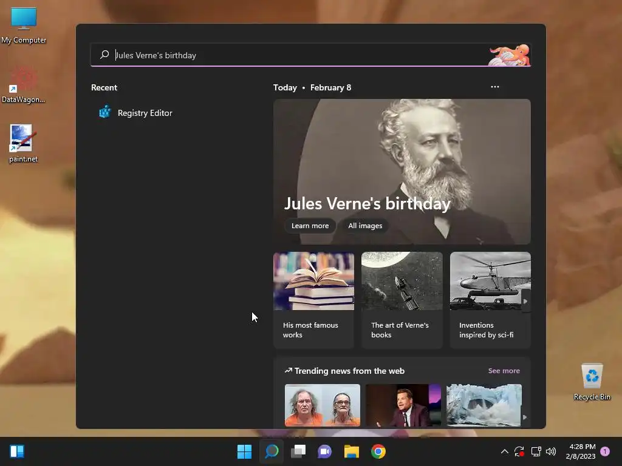Open Inventions inspired by sci-fi card
This screenshot has width=622, height=466.
(490, 300)
